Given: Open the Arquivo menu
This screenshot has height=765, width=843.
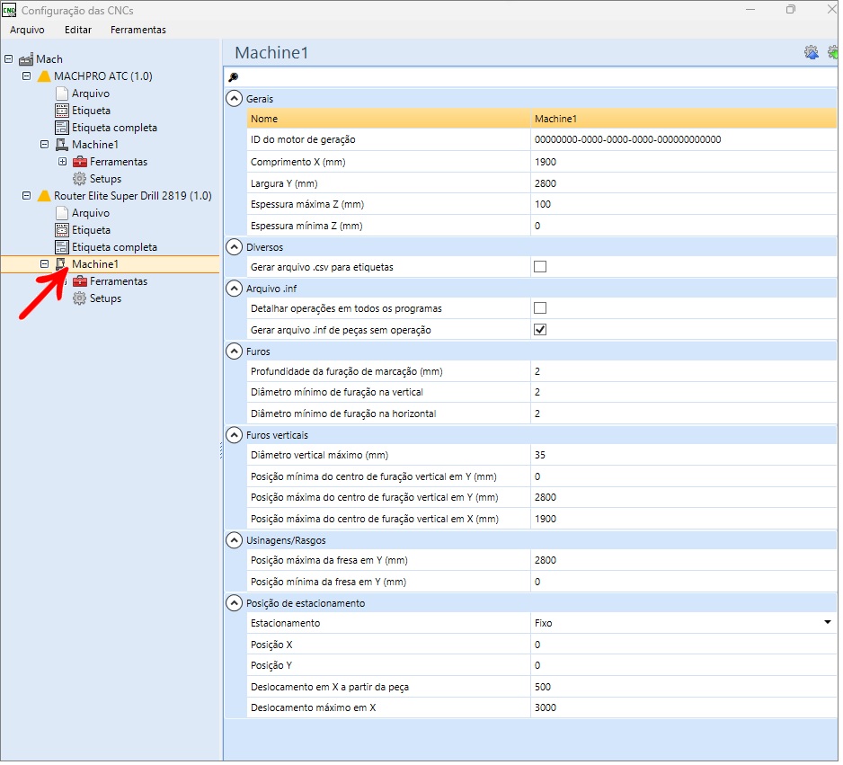Looking at the screenshot, I should (27, 30).
